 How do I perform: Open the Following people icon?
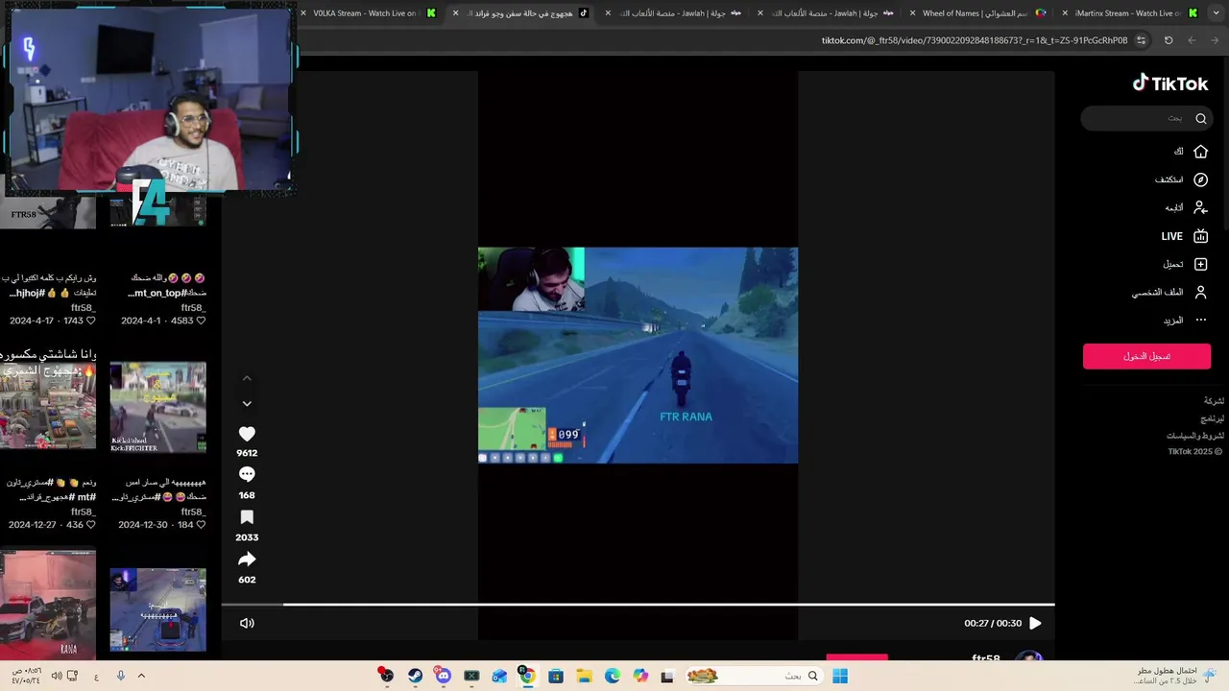tap(1200, 207)
